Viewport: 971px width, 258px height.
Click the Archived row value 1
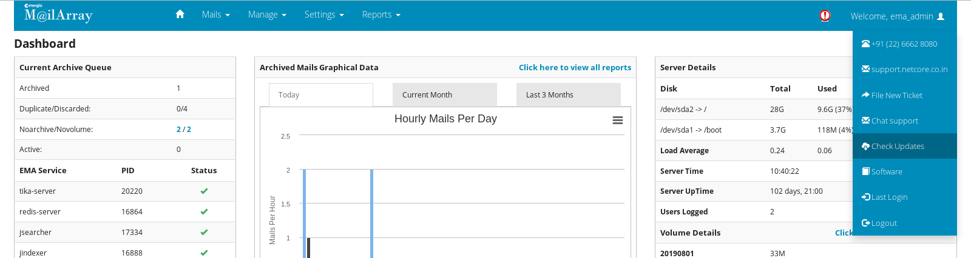point(178,88)
